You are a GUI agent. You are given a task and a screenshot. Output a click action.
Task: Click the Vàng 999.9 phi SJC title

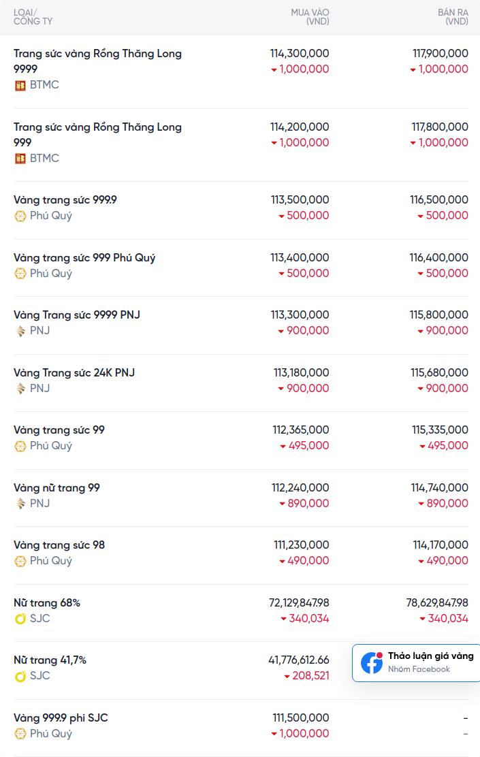click(x=61, y=718)
